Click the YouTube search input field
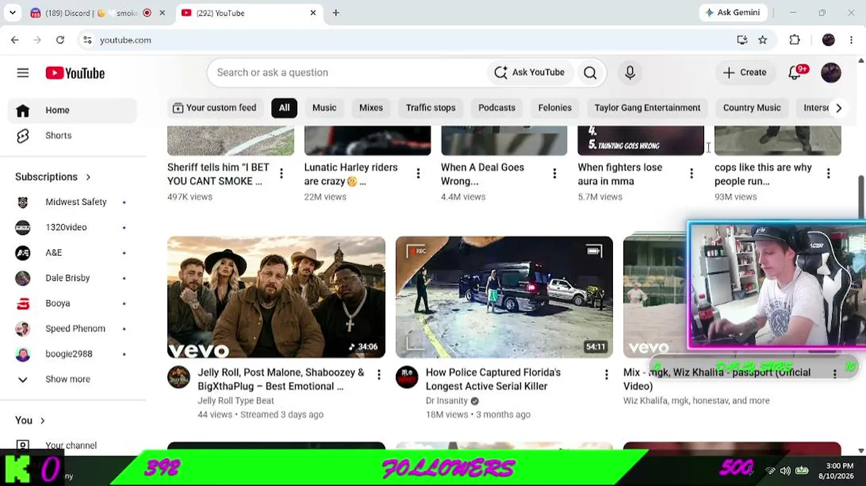866x486 pixels. [347, 73]
